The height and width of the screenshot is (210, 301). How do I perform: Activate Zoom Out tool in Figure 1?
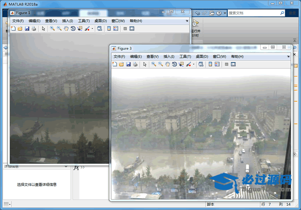click(x=59, y=29)
